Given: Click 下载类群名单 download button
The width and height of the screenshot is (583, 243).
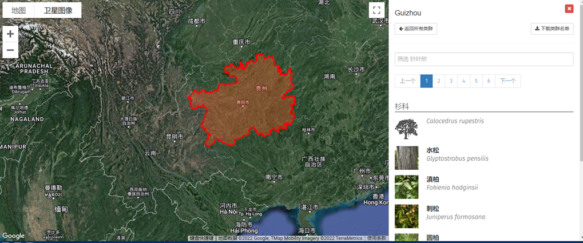Looking at the screenshot, I should [x=552, y=29].
